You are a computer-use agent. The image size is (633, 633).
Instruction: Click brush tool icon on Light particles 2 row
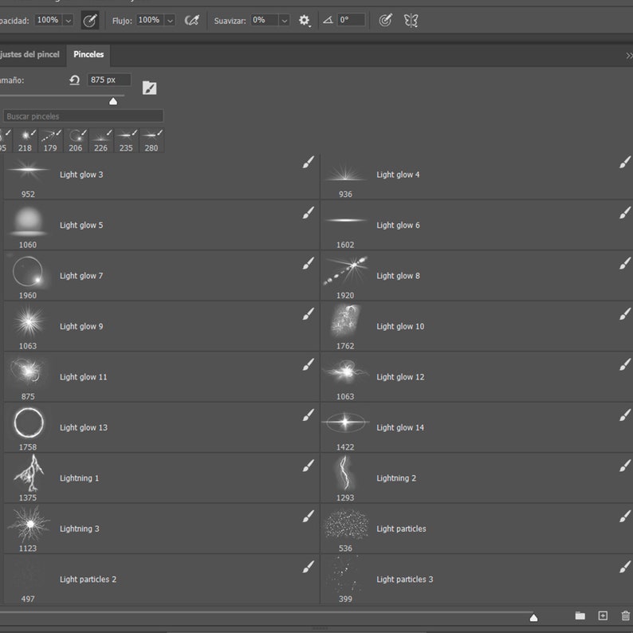click(308, 567)
